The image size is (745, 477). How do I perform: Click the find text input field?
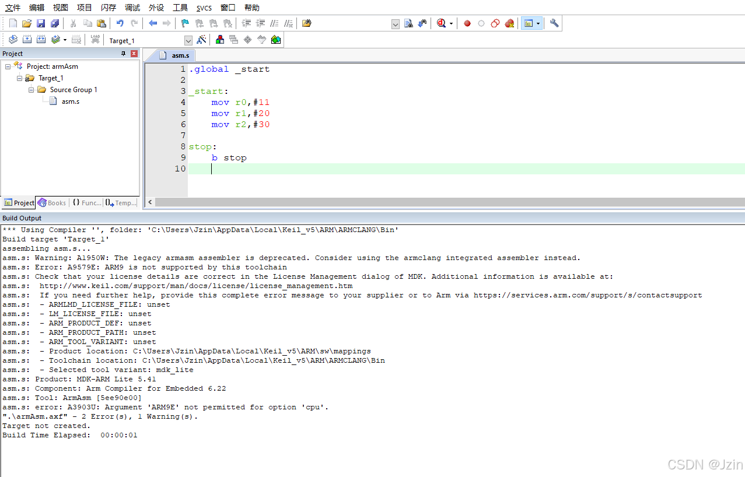(x=352, y=24)
